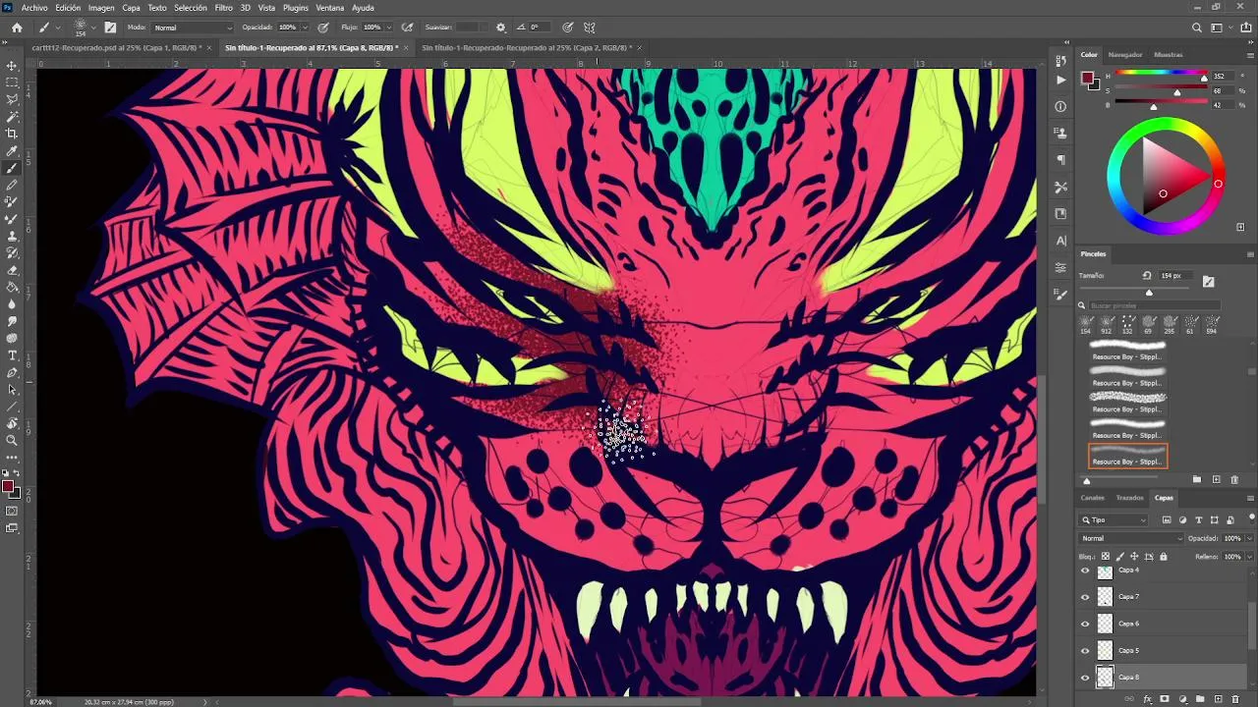
Task: Click the Buscar pinceles search field
Action: click(x=1154, y=305)
